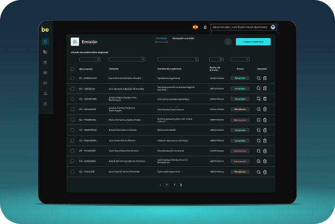The width and height of the screenshot is (335, 224).
Task: Click the Emisión badge icon
Action: tap(75, 42)
